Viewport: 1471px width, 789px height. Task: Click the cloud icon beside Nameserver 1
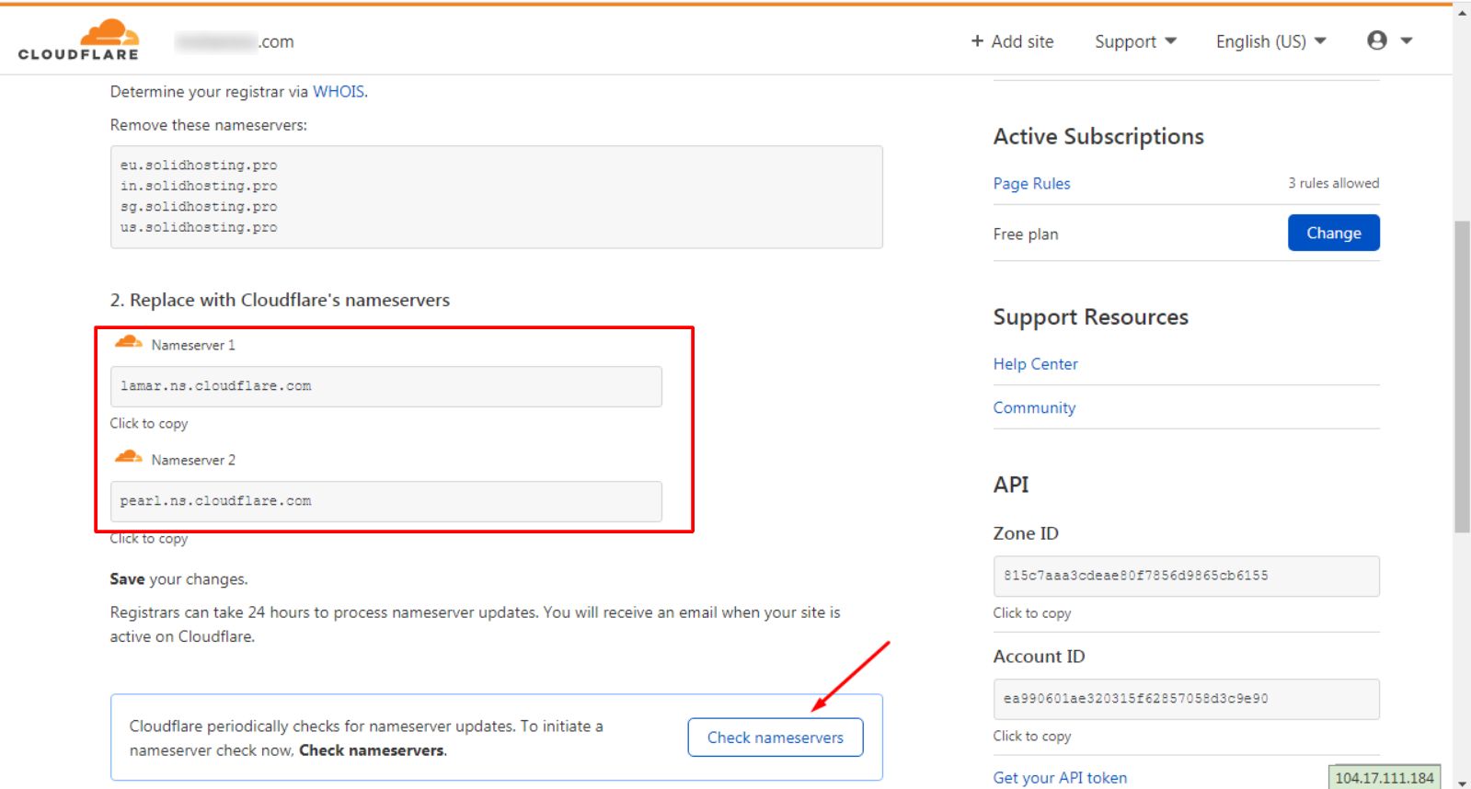click(x=128, y=343)
